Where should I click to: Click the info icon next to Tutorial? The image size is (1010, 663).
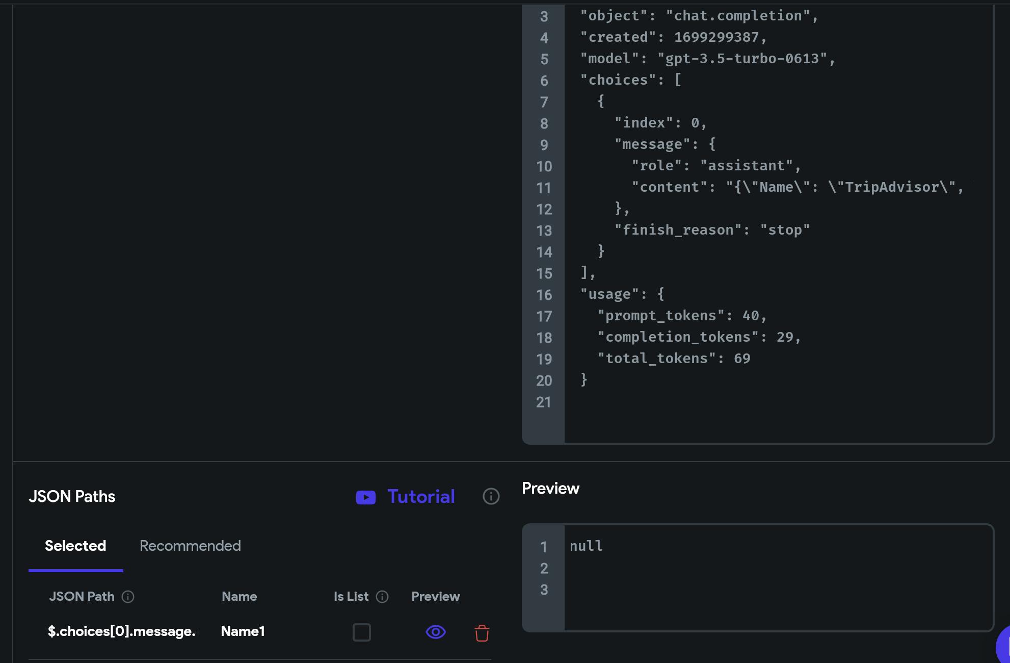(491, 496)
